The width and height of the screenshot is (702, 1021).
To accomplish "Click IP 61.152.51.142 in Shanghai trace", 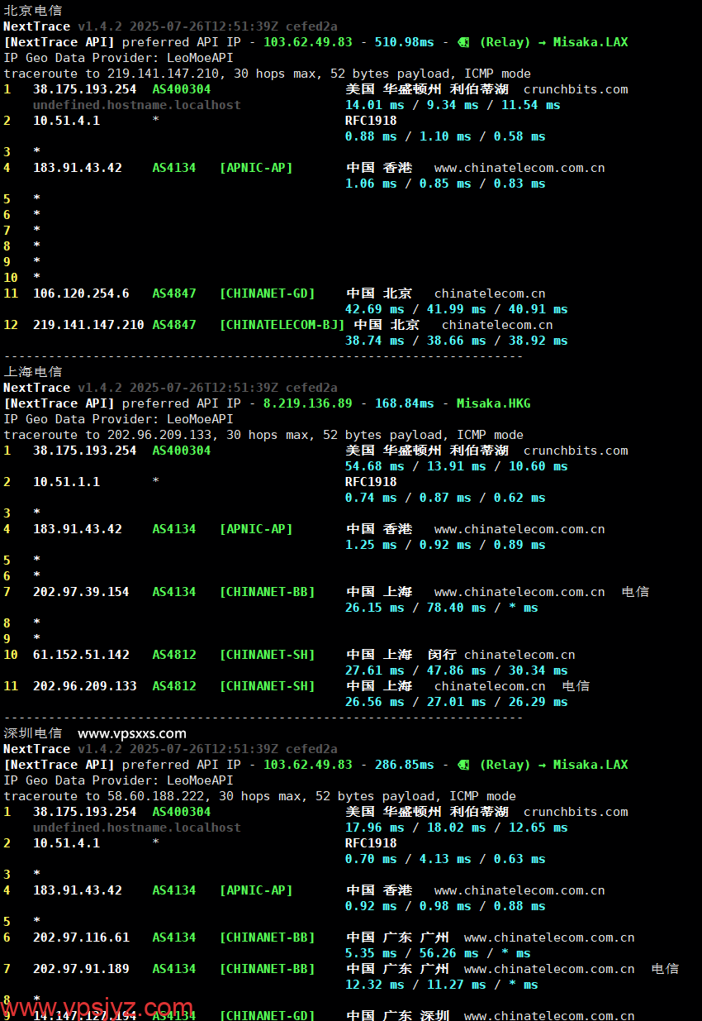I will click(x=81, y=655).
